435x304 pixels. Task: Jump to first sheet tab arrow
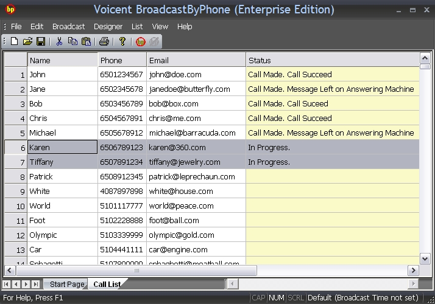pyautogui.click(x=6, y=284)
